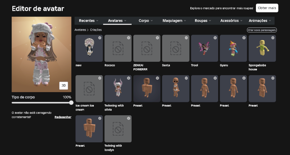Click Criar novo personagem button
290x155 pixels.
(262, 30)
